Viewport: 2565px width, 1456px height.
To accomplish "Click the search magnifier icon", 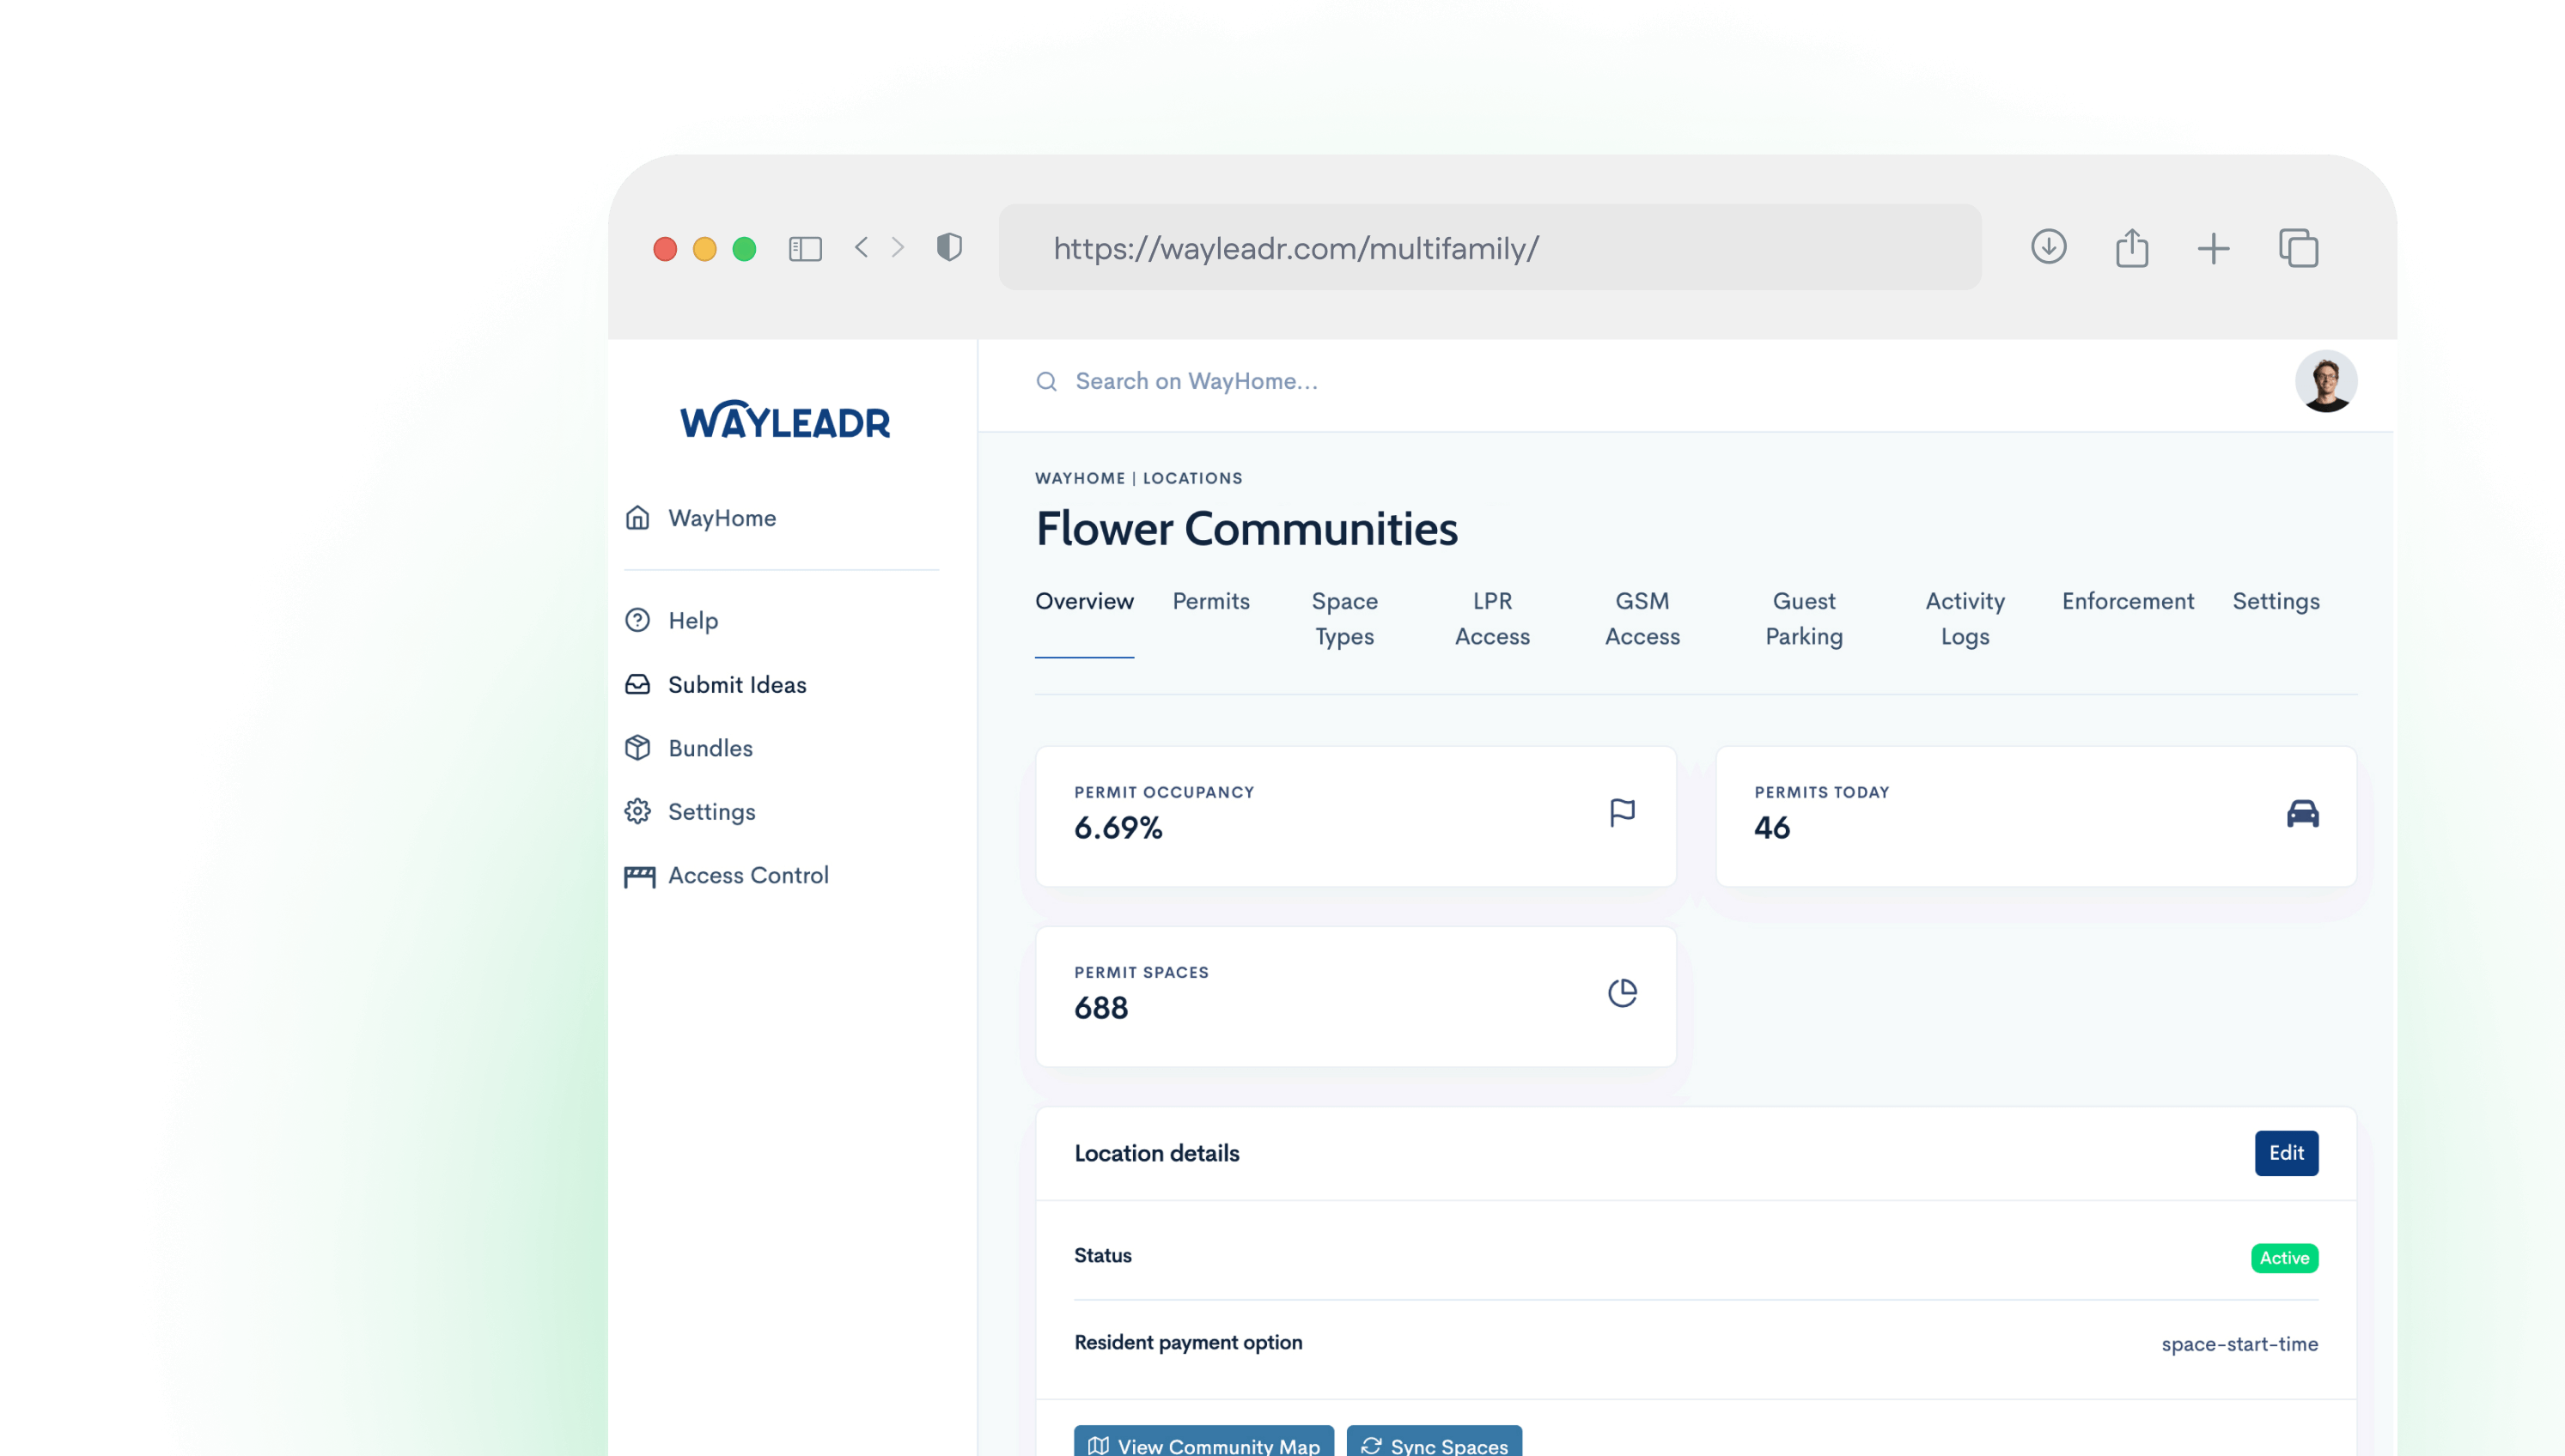I will (1046, 381).
